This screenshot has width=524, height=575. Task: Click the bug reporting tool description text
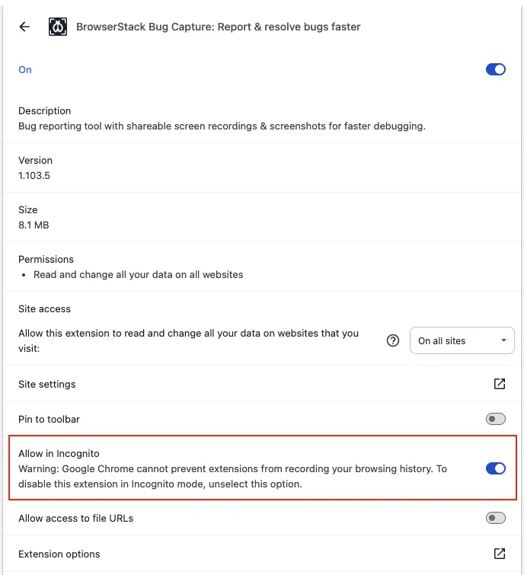click(222, 126)
